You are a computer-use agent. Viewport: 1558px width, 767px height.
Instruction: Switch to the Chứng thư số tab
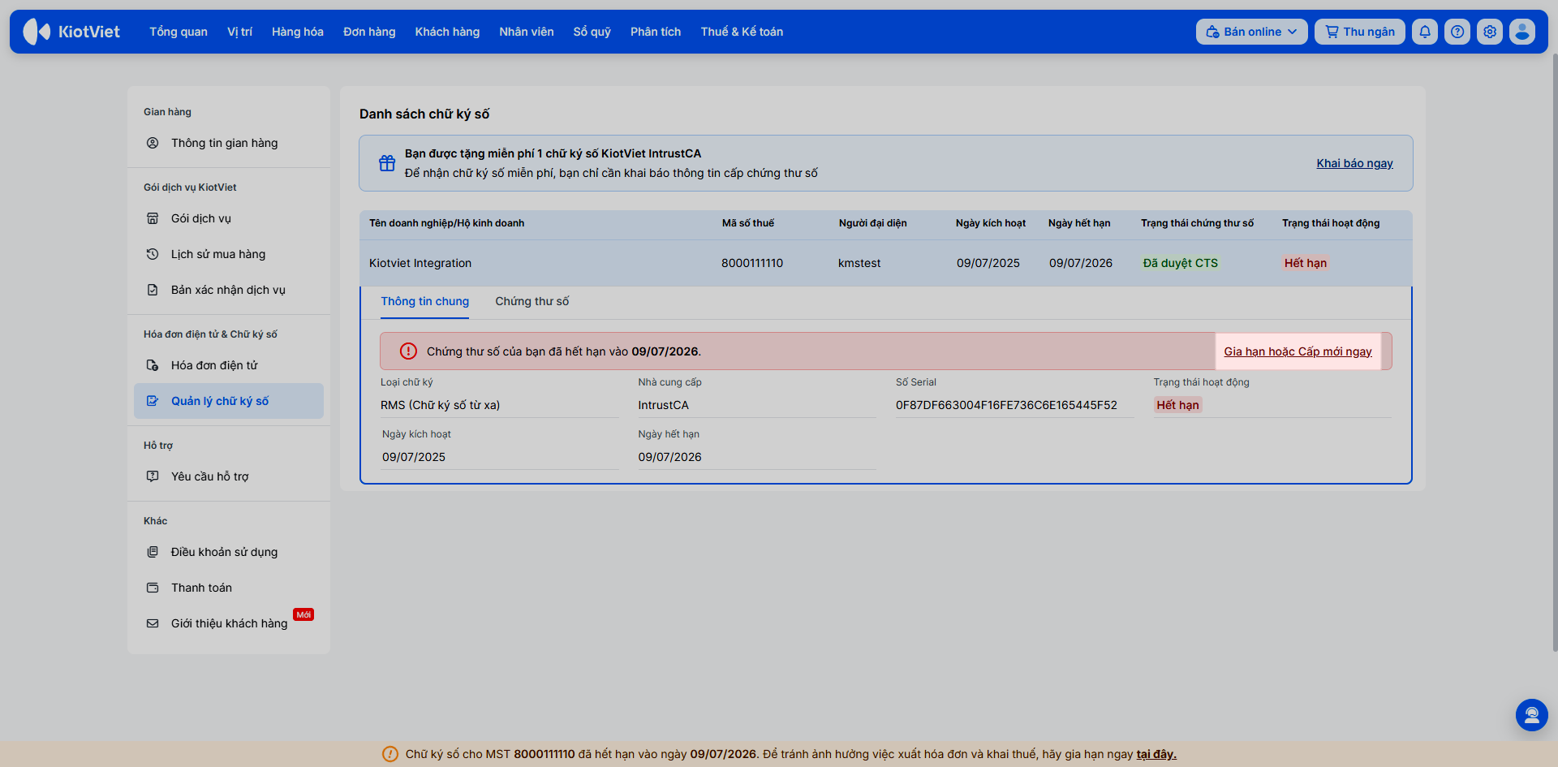click(x=532, y=302)
